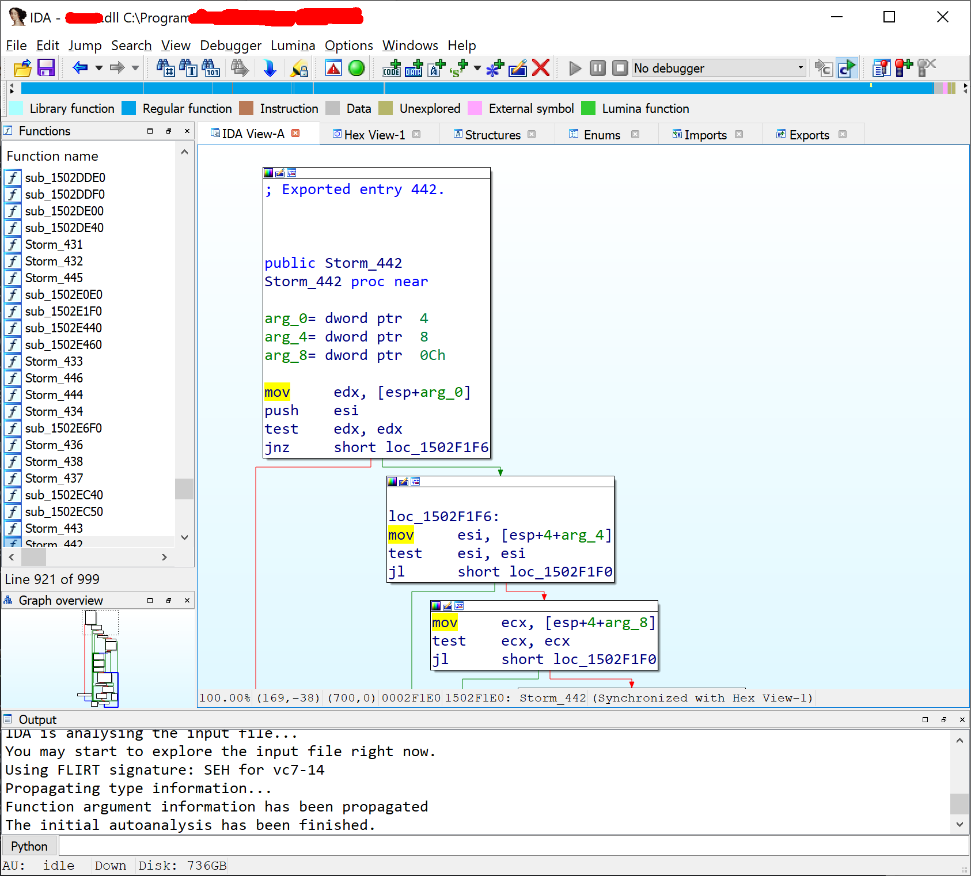Stop the debugged process
971x876 pixels.
(x=620, y=68)
